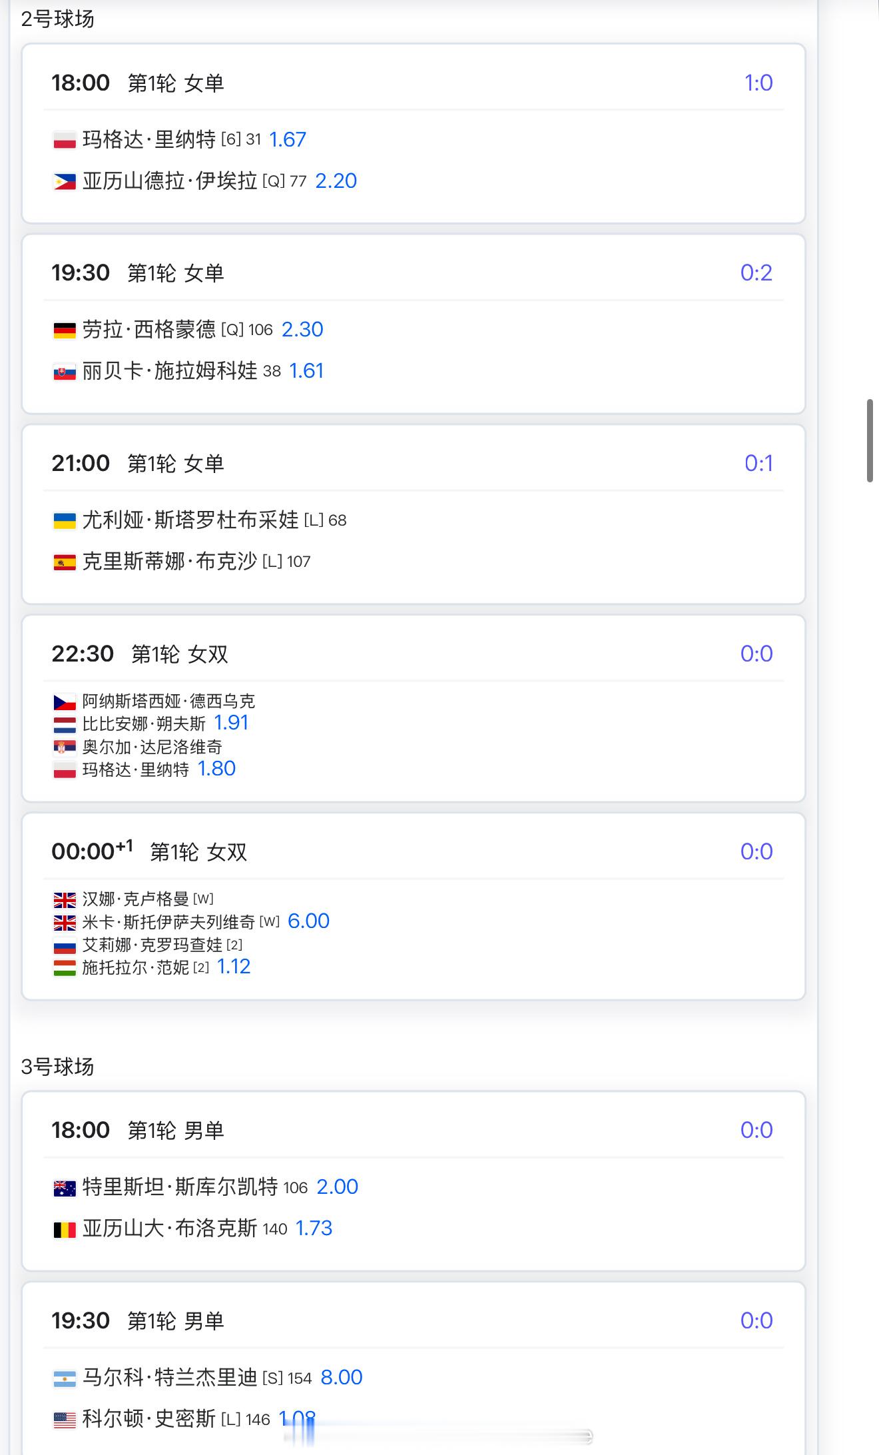The image size is (879, 1455).
Task: Click the vertical scrollbar thumb on the right
Action: click(870, 440)
